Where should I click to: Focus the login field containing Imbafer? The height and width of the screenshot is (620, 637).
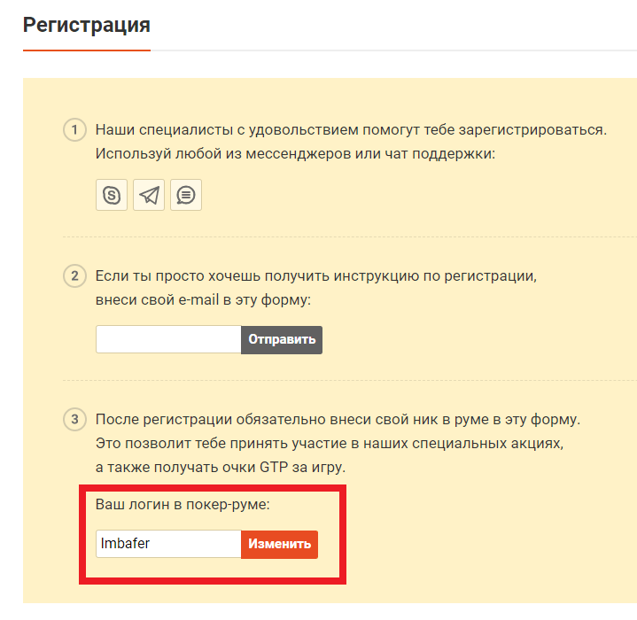(168, 544)
